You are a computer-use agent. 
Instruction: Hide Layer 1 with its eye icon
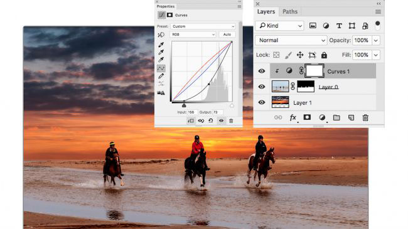(262, 102)
